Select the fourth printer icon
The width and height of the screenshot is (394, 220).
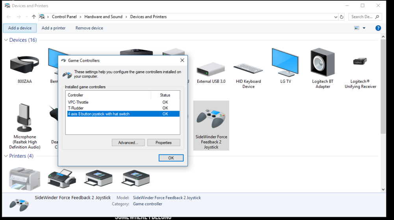point(136,178)
